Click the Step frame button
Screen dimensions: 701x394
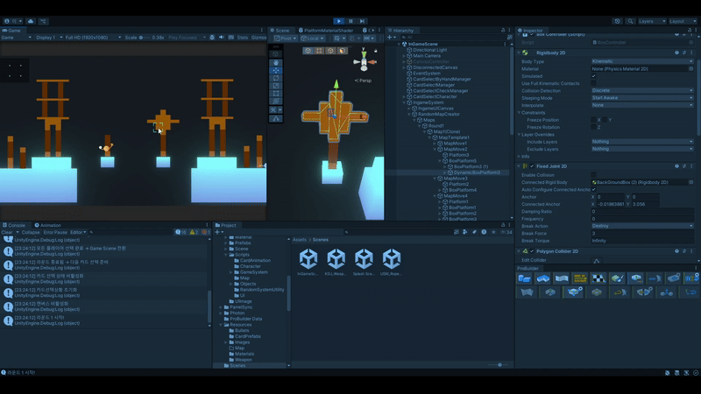coord(363,21)
